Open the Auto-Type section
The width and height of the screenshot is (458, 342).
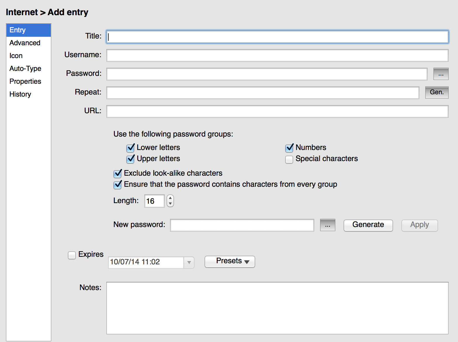pos(25,69)
